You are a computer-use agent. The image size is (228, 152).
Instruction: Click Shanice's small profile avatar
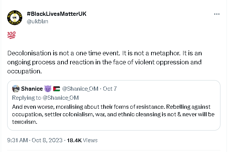16,89
